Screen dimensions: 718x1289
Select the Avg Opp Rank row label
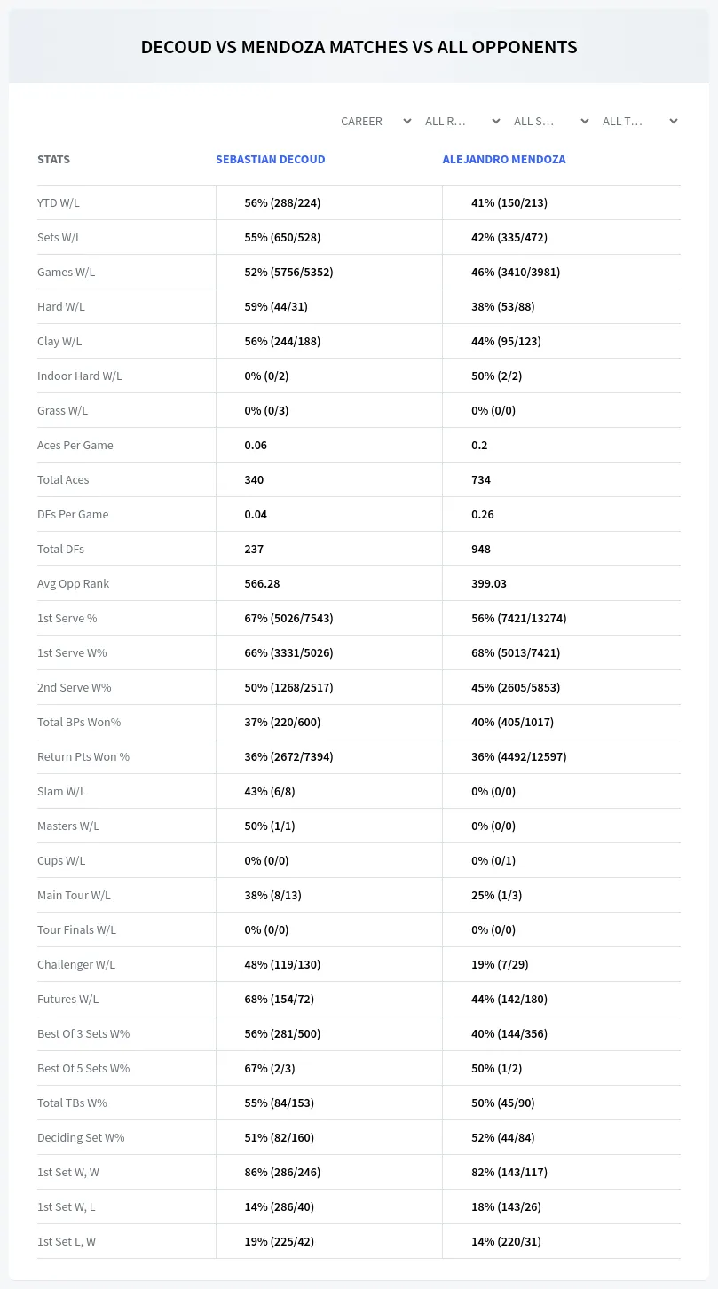point(74,583)
